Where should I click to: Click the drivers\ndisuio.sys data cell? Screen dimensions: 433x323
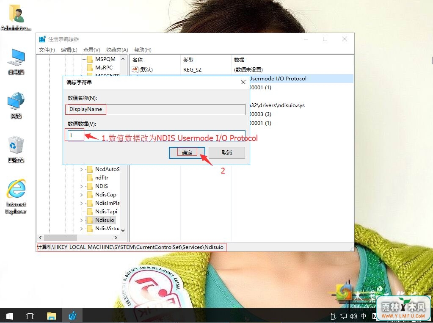[277, 105]
